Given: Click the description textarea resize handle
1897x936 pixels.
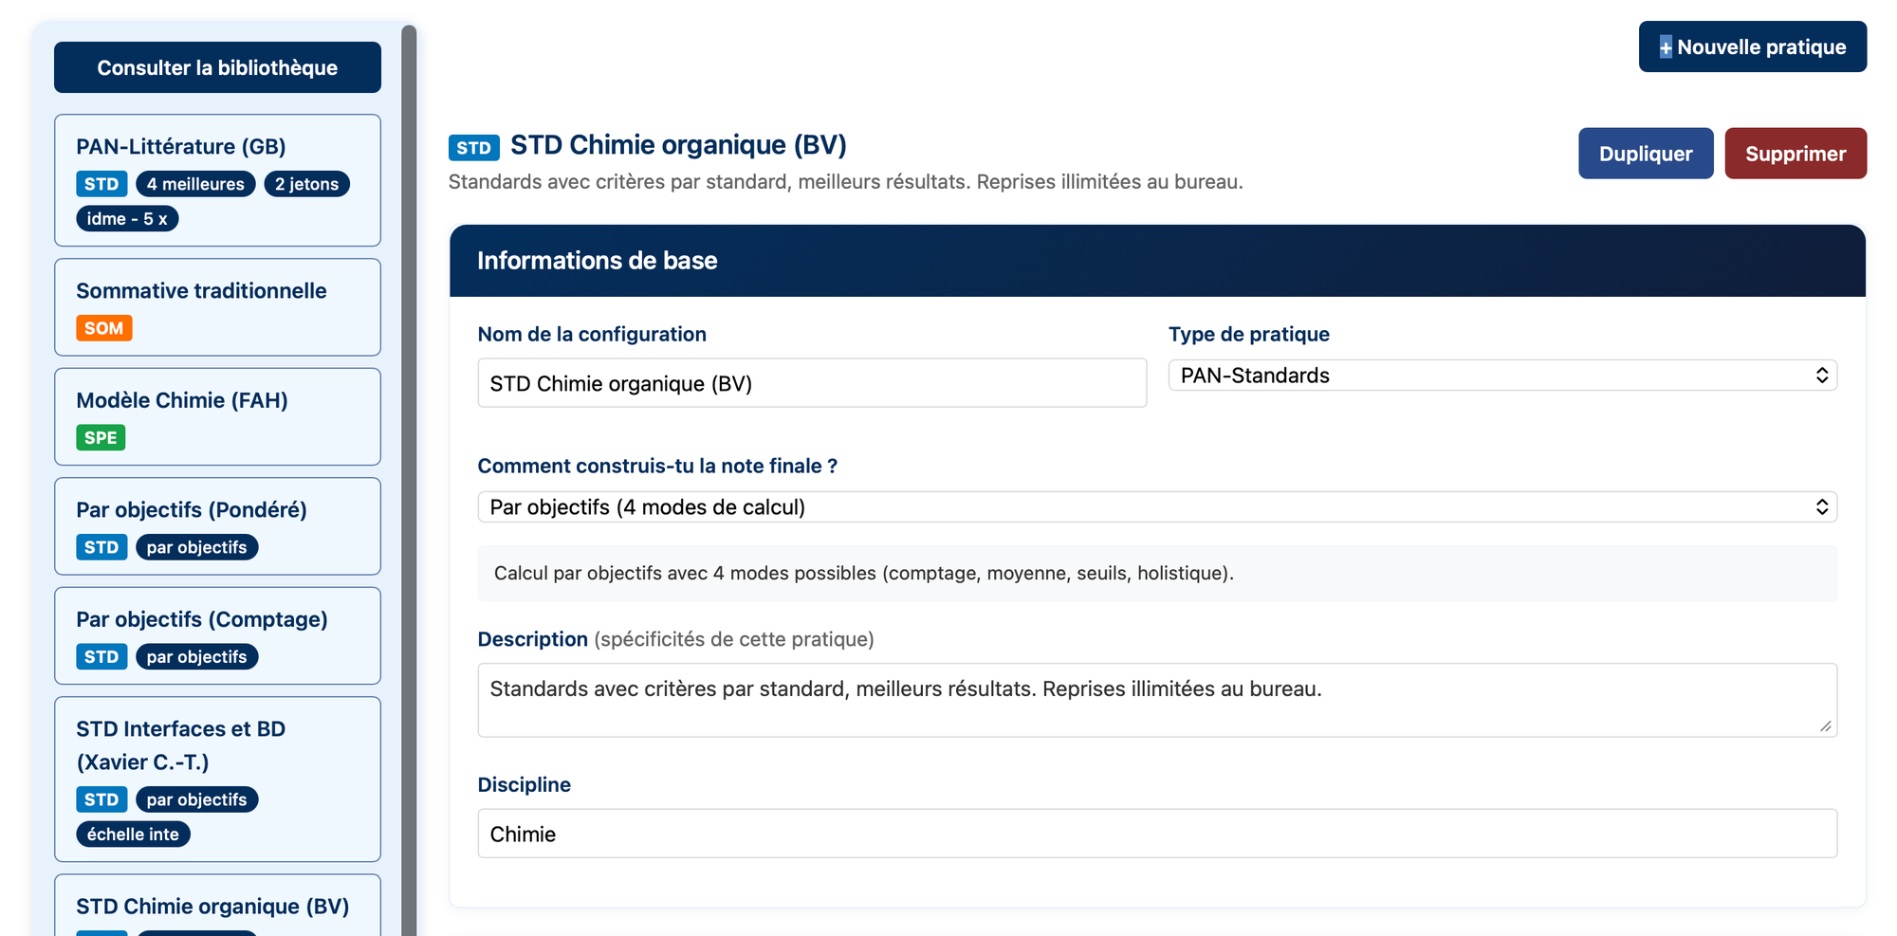Looking at the screenshot, I should tap(1826, 726).
